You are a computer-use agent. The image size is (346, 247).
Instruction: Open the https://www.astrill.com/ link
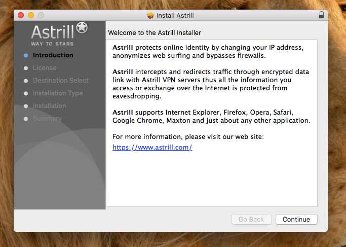point(152,147)
